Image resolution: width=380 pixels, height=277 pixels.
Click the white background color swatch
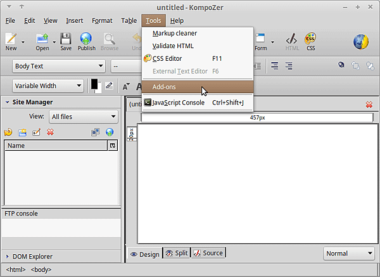point(99,90)
